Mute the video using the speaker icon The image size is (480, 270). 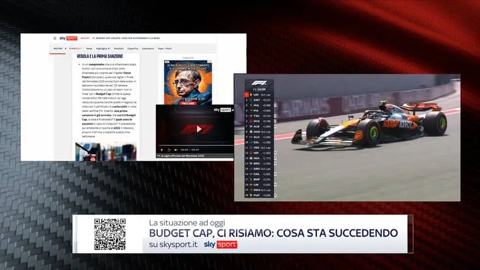(175, 149)
